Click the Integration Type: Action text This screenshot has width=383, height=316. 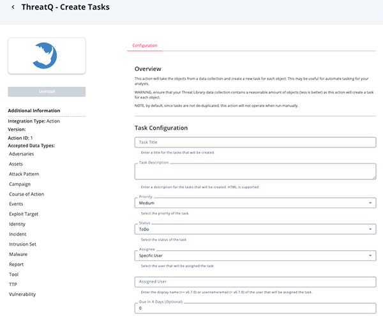(x=34, y=121)
